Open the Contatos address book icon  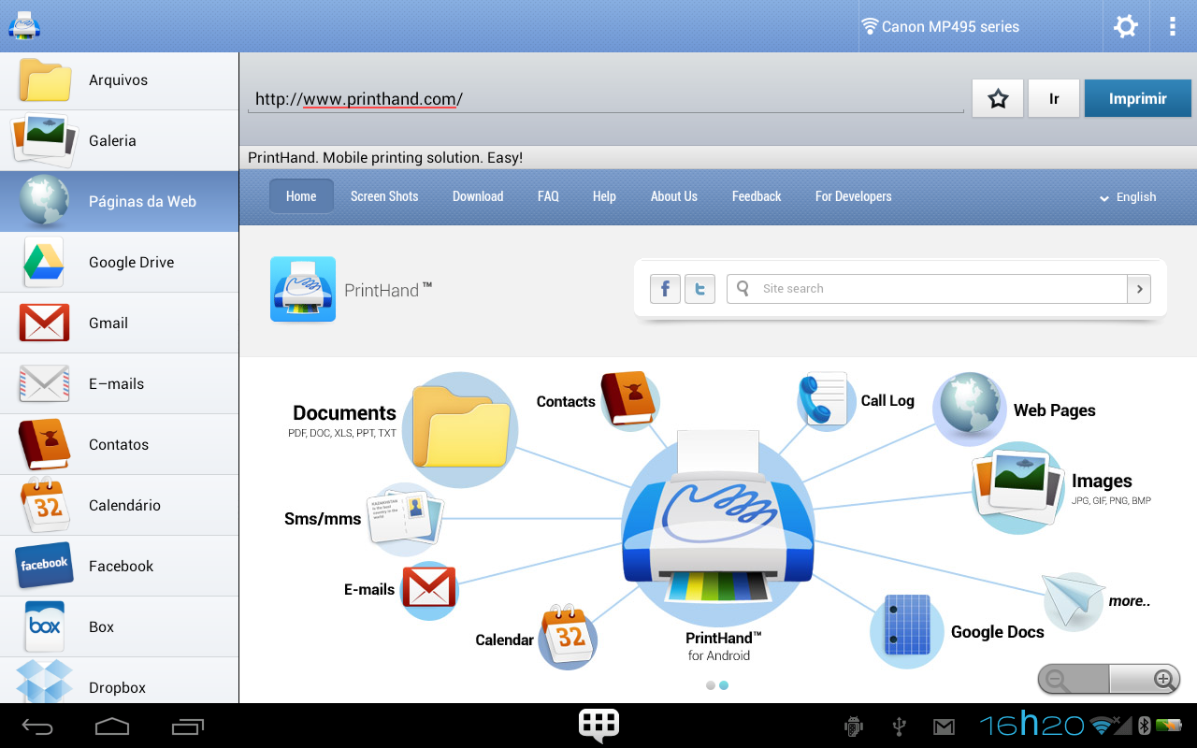pyautogui.click(x=44, y=444)
